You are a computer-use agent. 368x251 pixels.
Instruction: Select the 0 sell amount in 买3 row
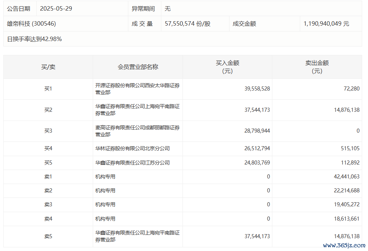(x=358, y=131)
